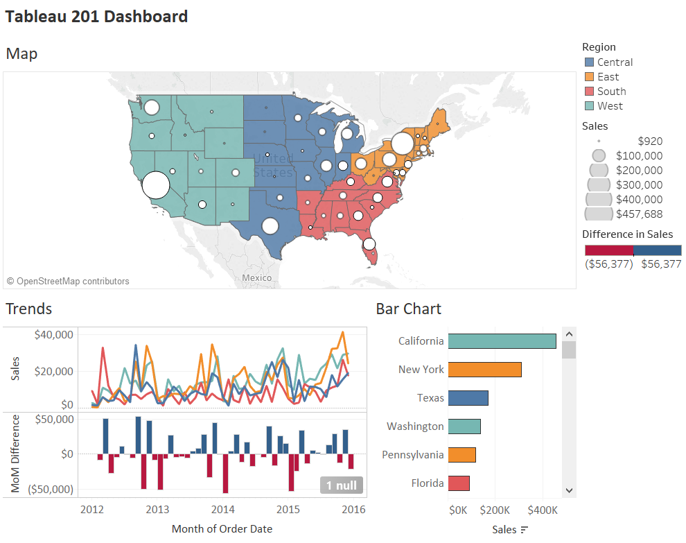Viewport: 686px width, 543px height.
Task: Click the Difference in Sales color ramp
Action: coord(633,251)
